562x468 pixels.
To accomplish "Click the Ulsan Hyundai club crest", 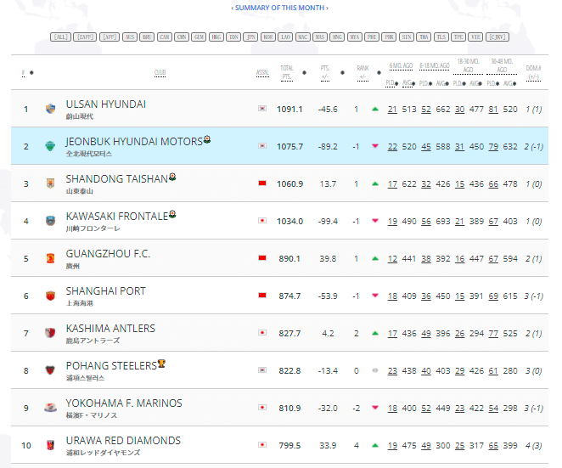I will [x=51, y=109].
